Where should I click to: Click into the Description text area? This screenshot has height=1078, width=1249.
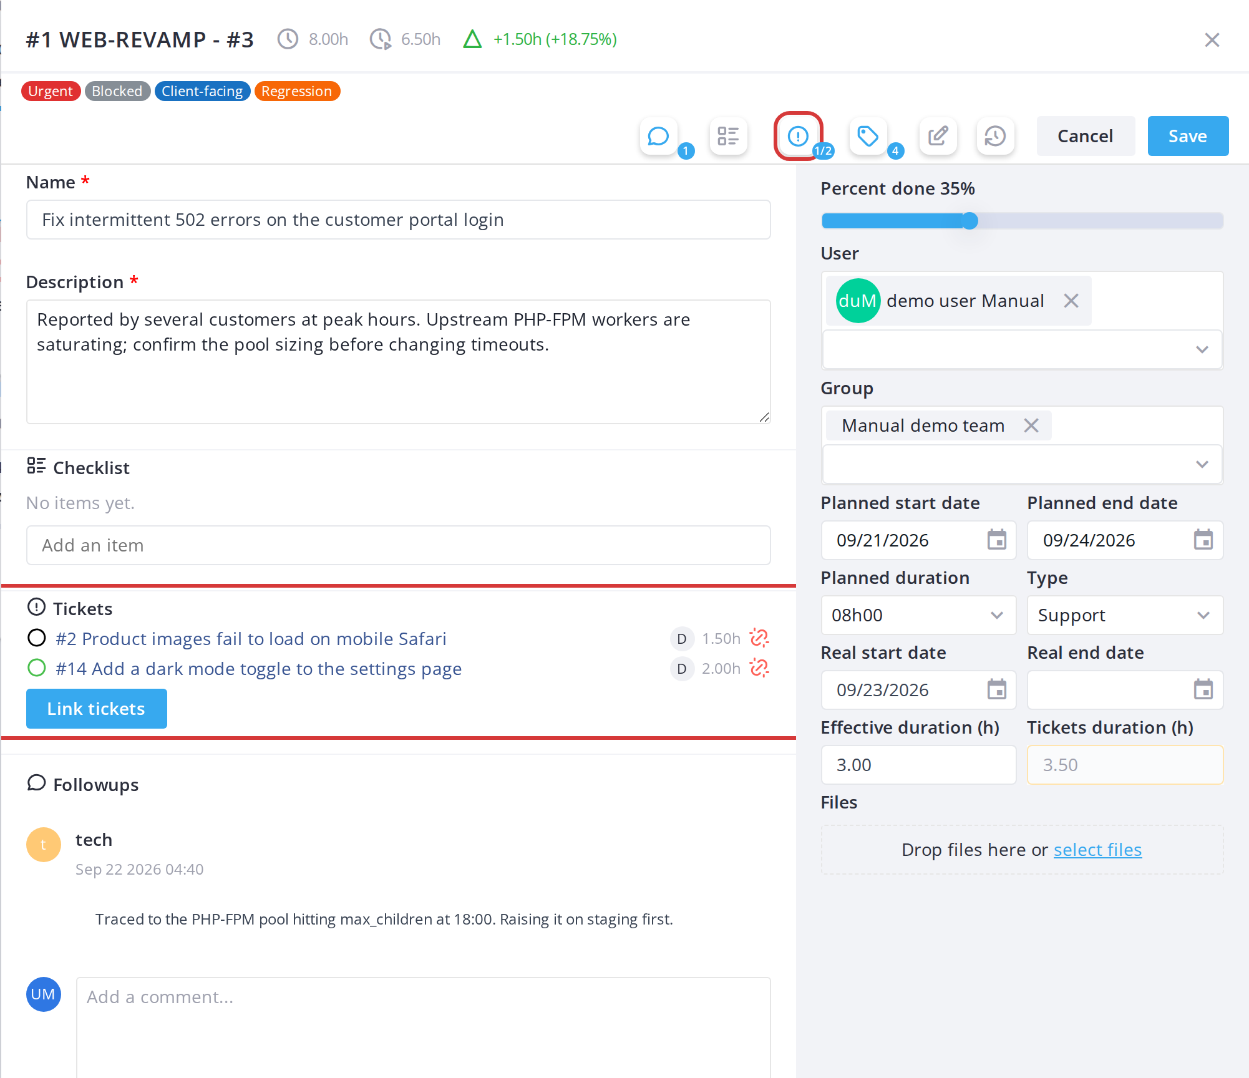click(398, 362)
